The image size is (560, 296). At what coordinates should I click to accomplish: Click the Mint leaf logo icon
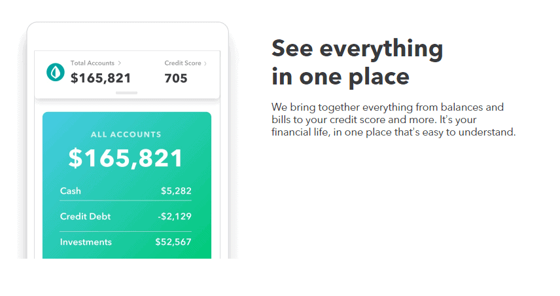(x=56, y=72)
